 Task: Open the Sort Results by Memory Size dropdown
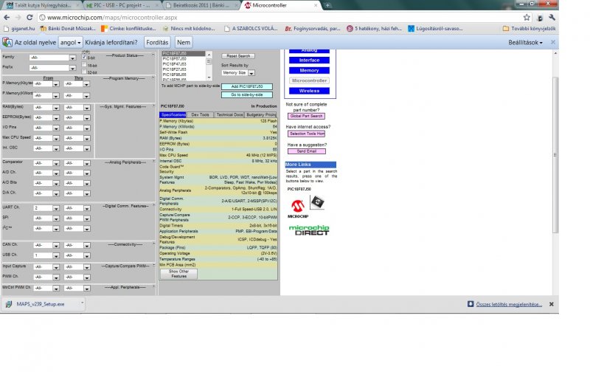point(237,72)
